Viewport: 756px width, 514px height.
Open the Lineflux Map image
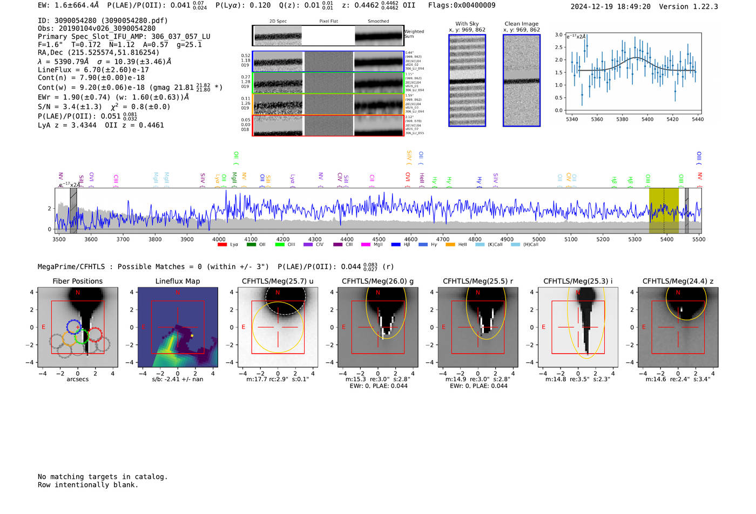(178, 327)
